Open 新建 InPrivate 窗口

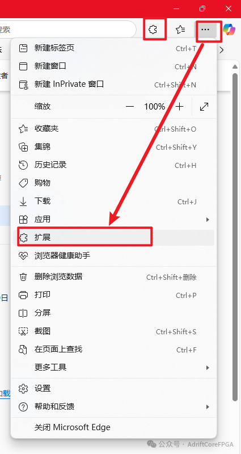tap(114, 84)
